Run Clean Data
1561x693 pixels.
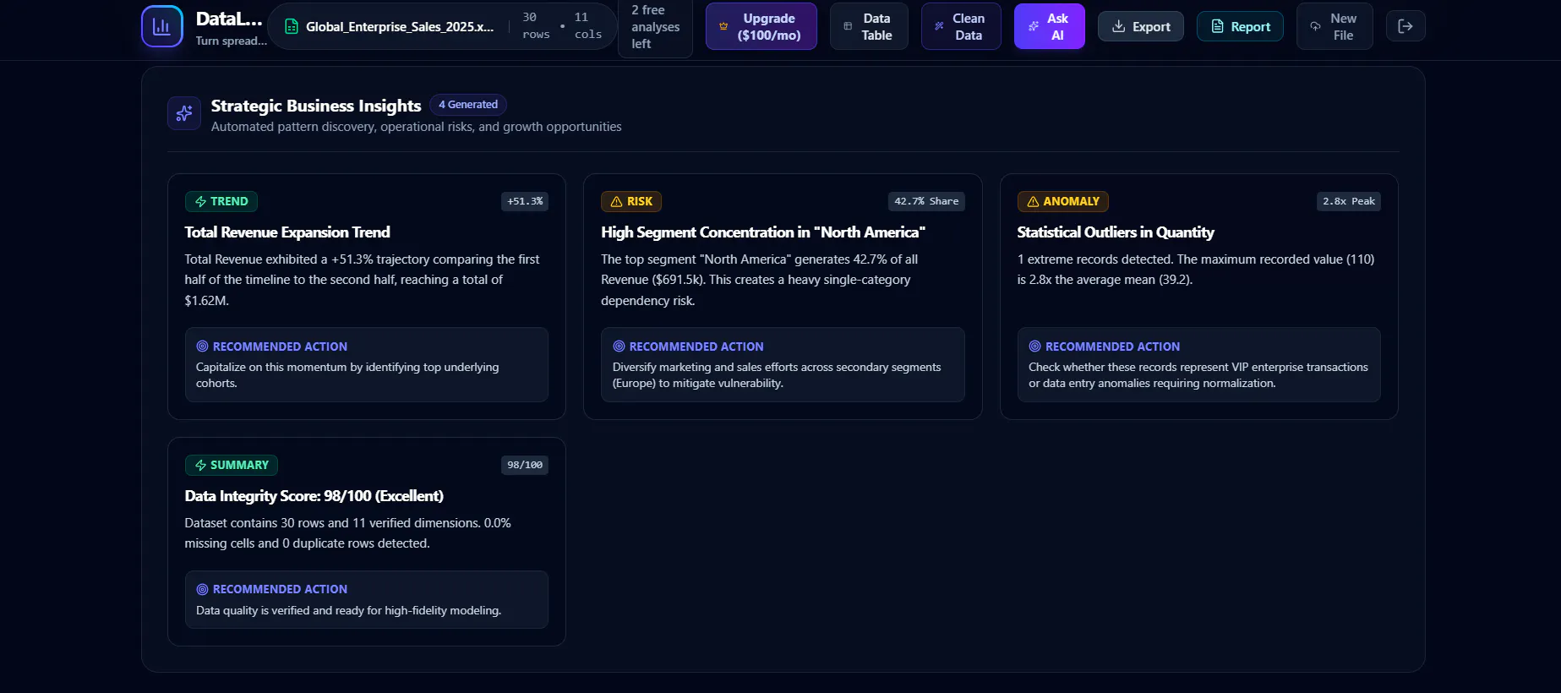tap(961, 26)
